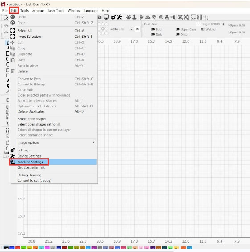Screen dimensions: 250x252
Task: Select the Create Text 'A' tool
Action: [8, 81]
